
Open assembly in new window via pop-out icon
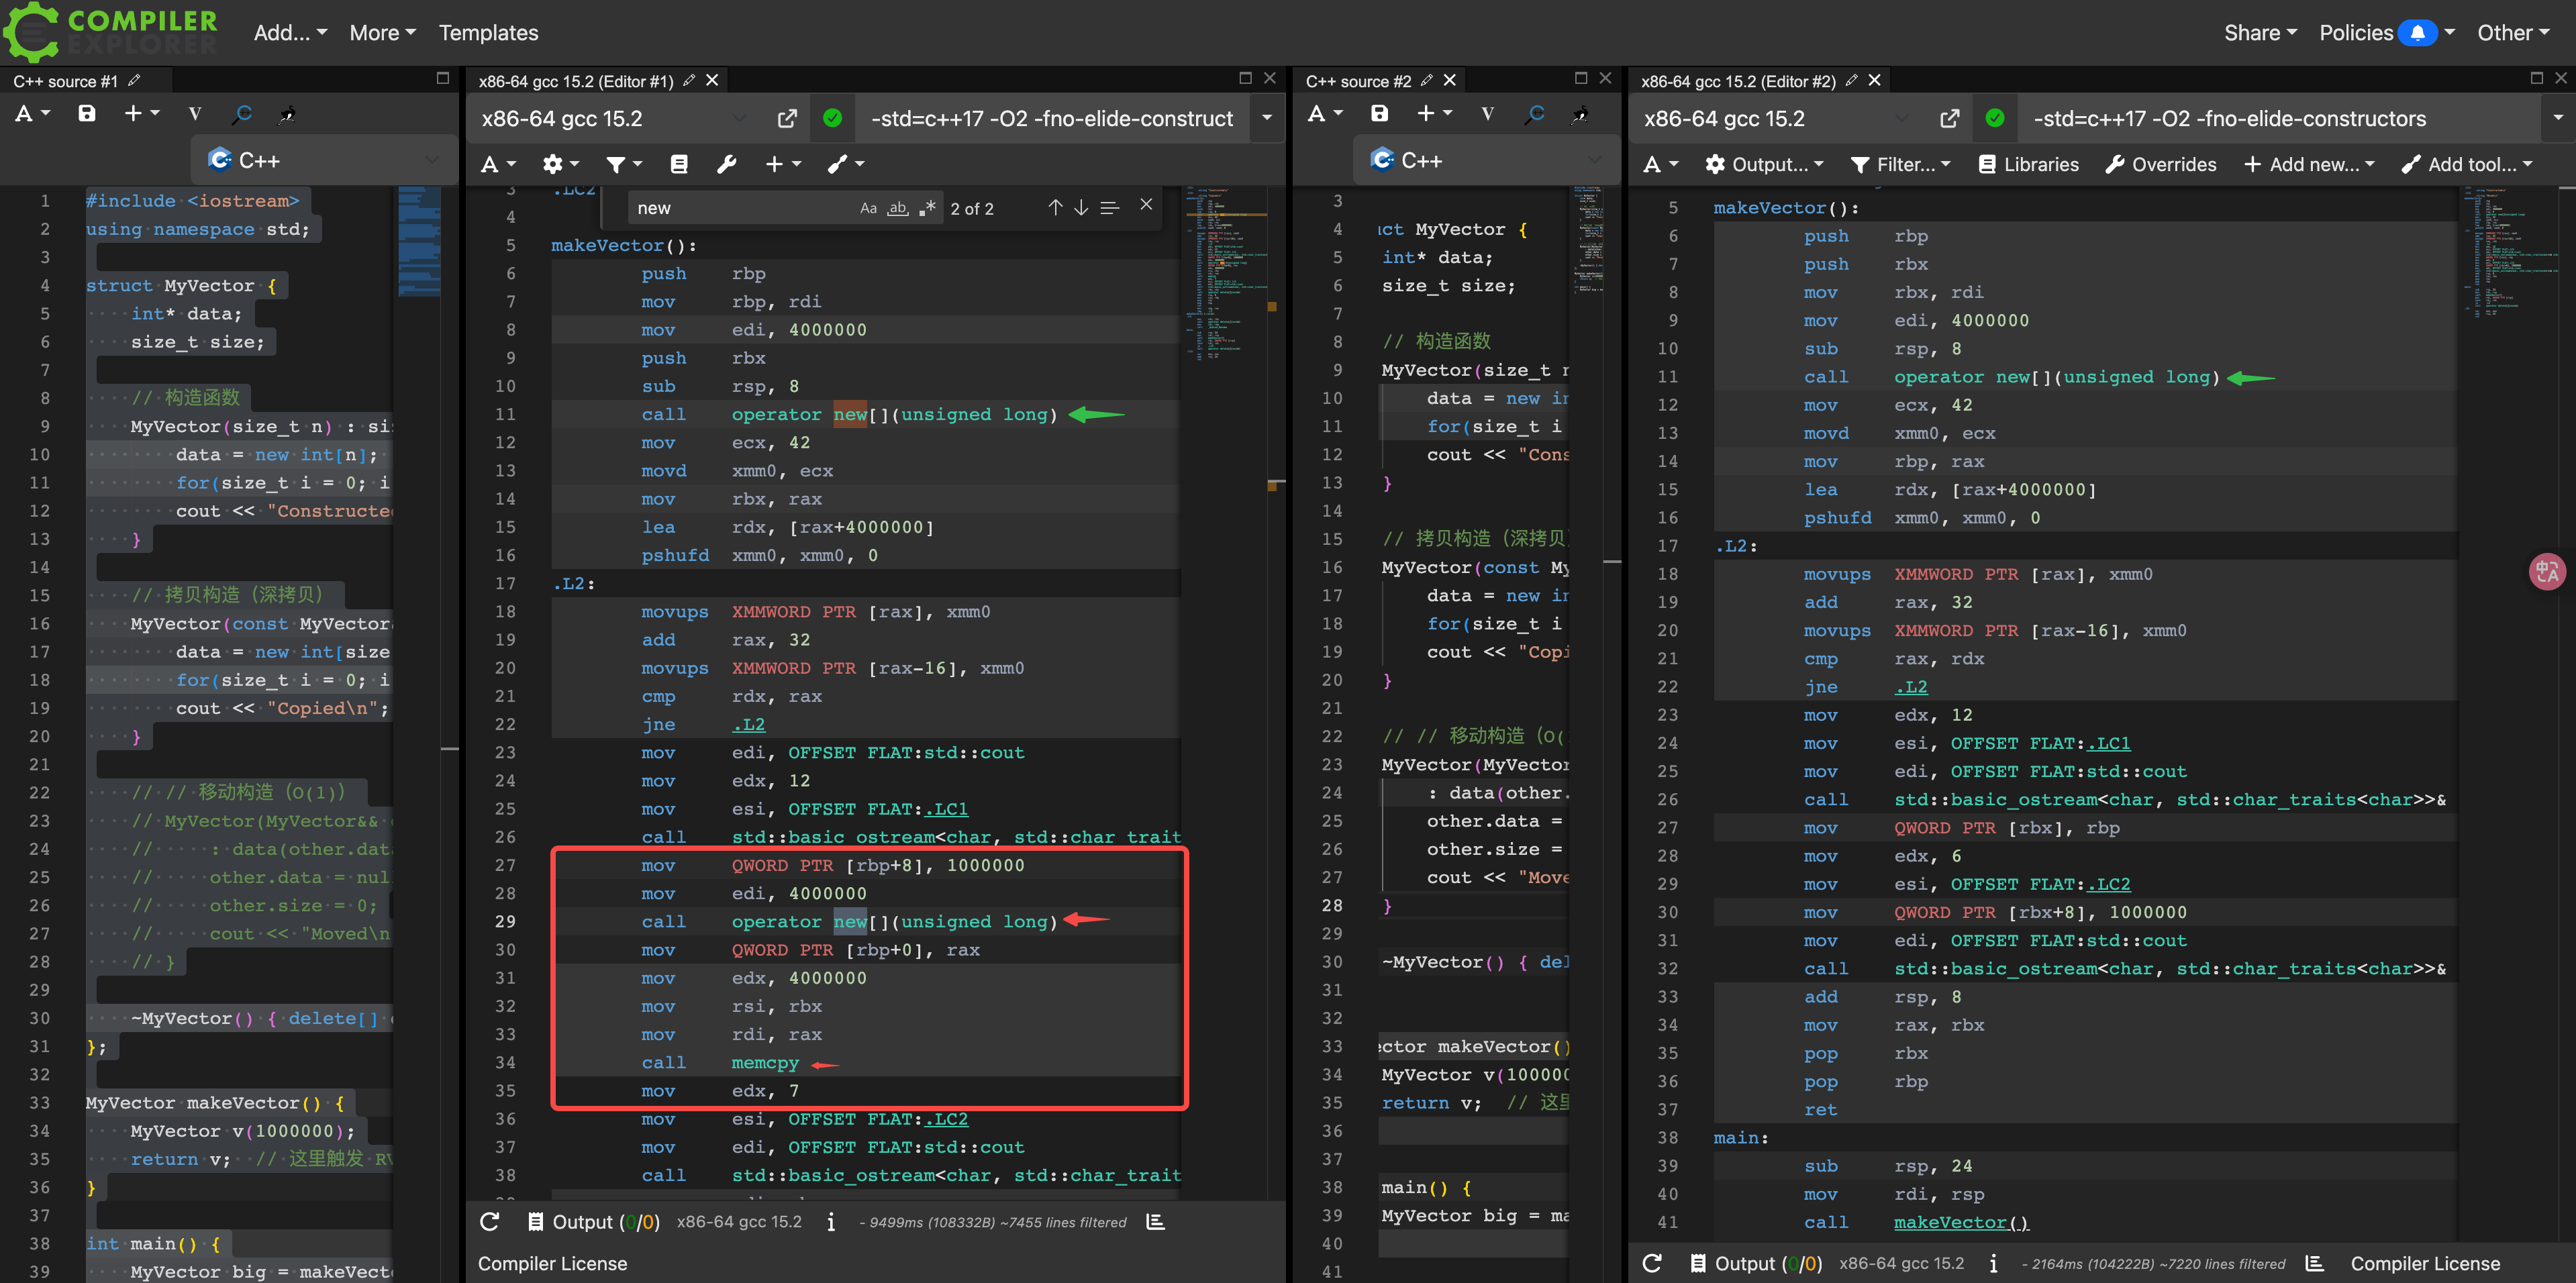[787, 118]
